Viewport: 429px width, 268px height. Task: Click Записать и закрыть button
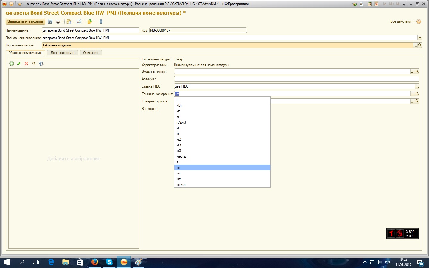[25, 21]
